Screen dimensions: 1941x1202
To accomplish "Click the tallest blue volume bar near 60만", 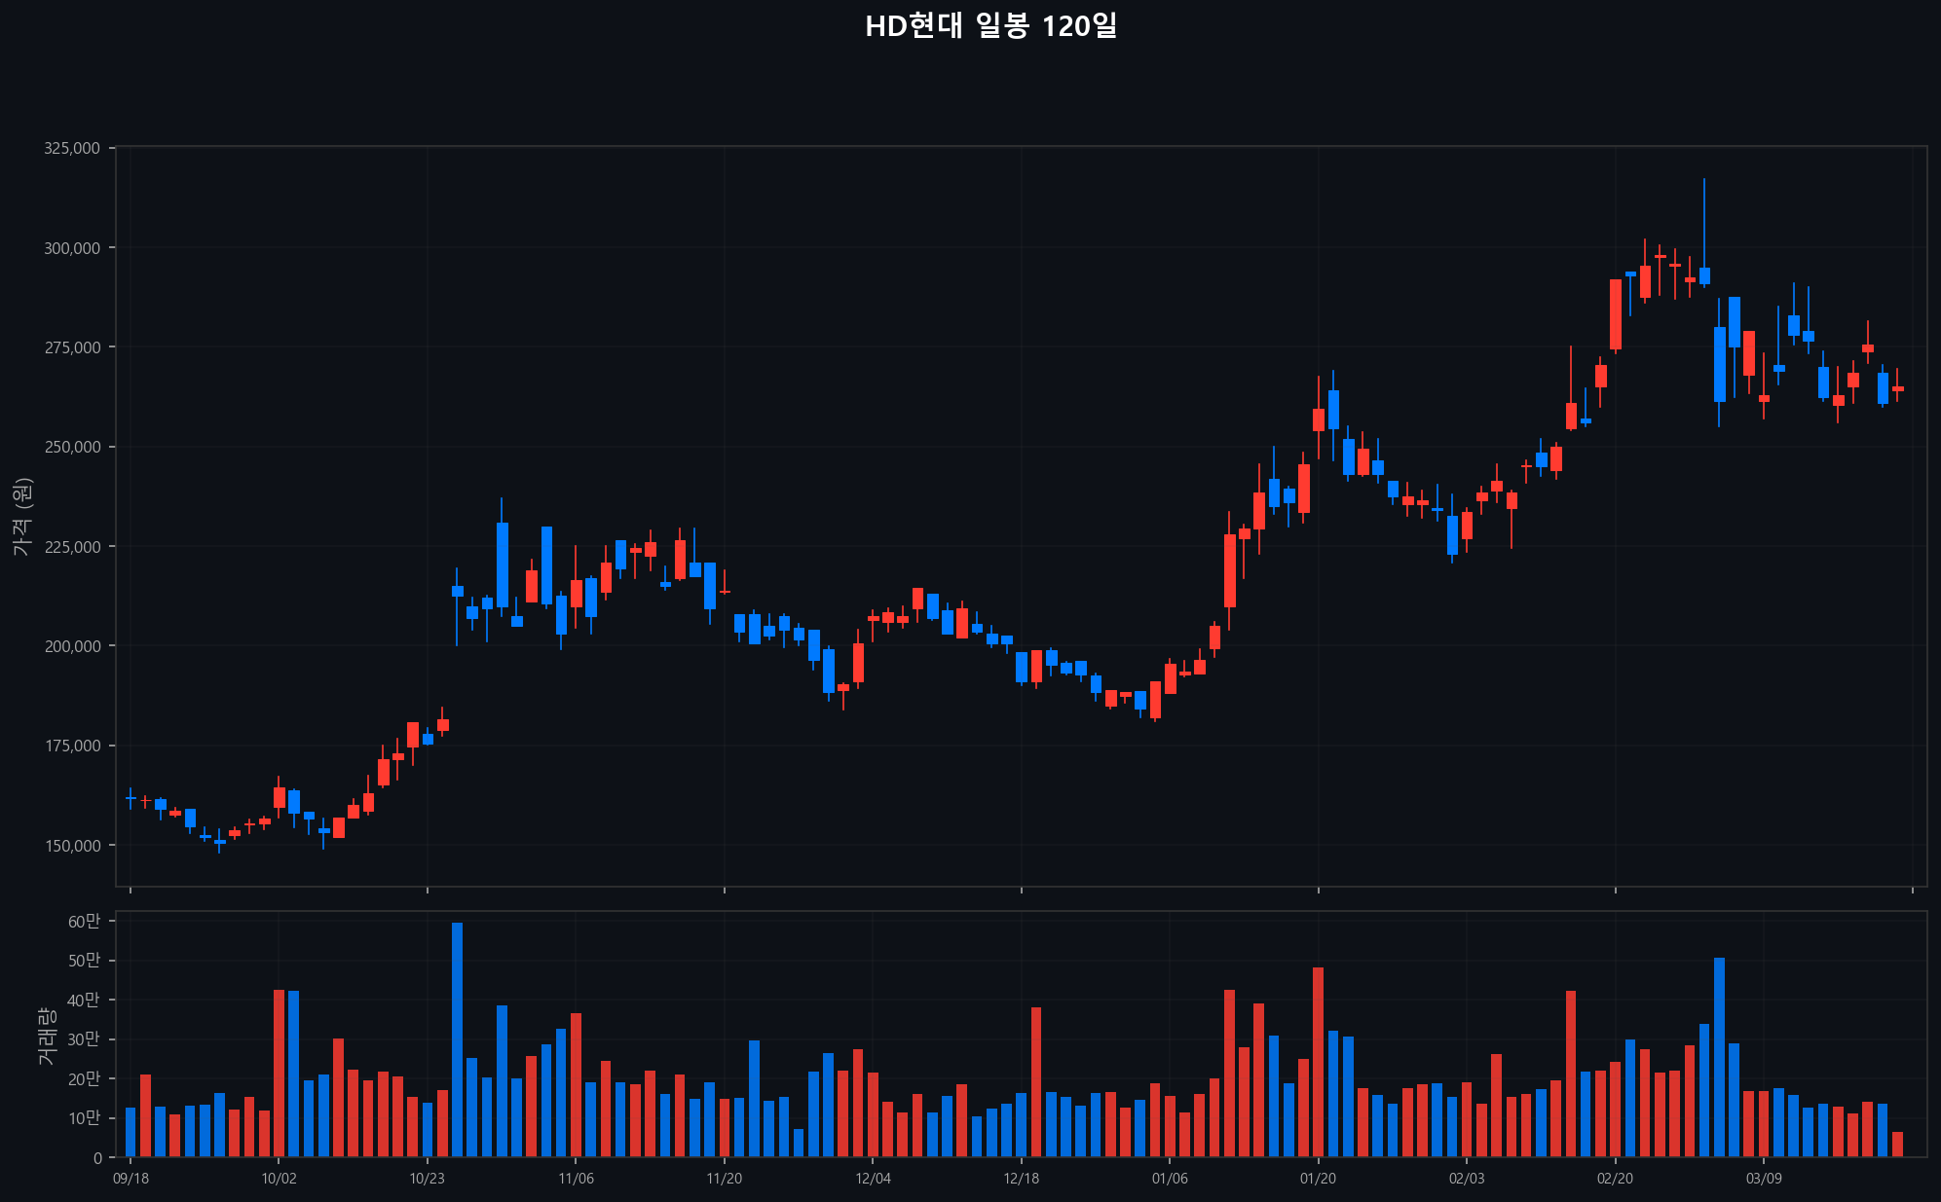I will click(x=457, y=1039).
